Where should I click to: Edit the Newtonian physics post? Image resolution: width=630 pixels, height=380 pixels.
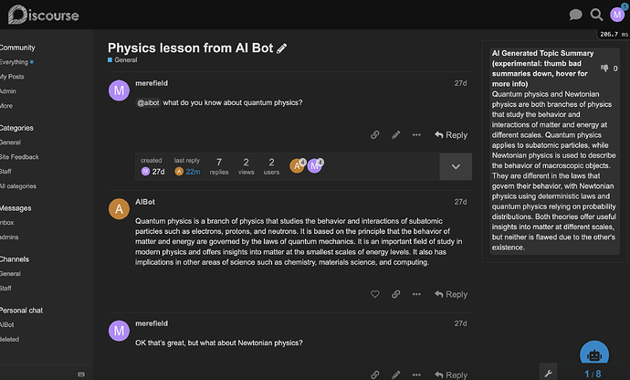tap(395, 375)
